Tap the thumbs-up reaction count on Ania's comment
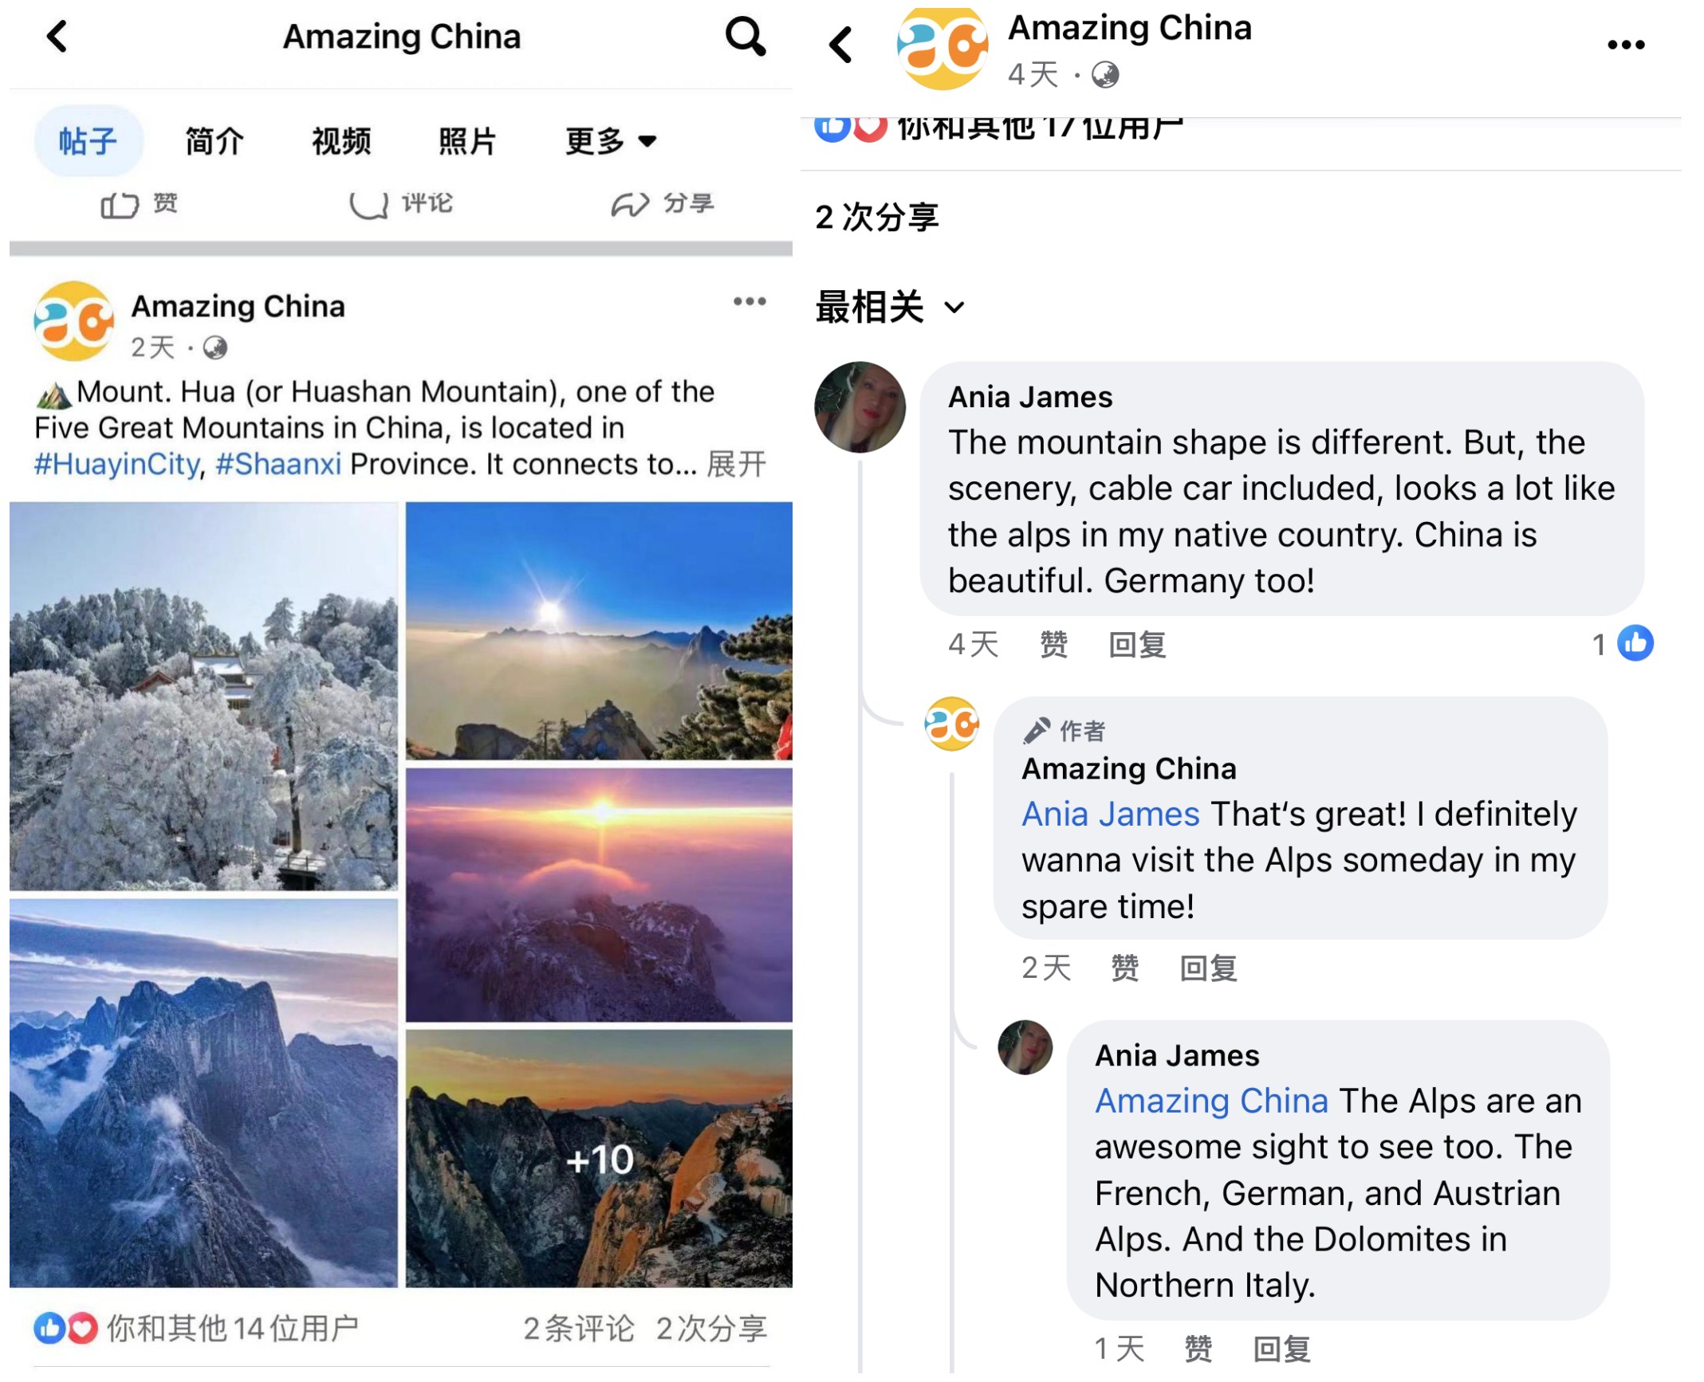The image size is (1704, 1382). coord(1619,643)
